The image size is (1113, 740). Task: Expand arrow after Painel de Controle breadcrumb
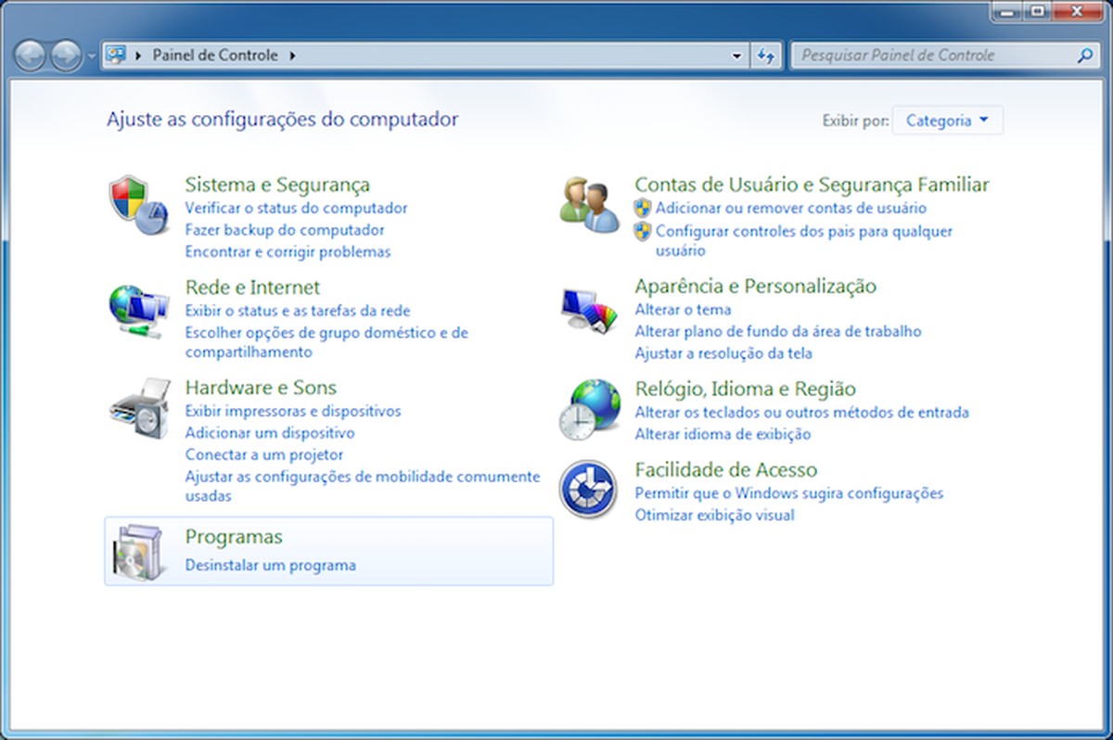[293, 56]
